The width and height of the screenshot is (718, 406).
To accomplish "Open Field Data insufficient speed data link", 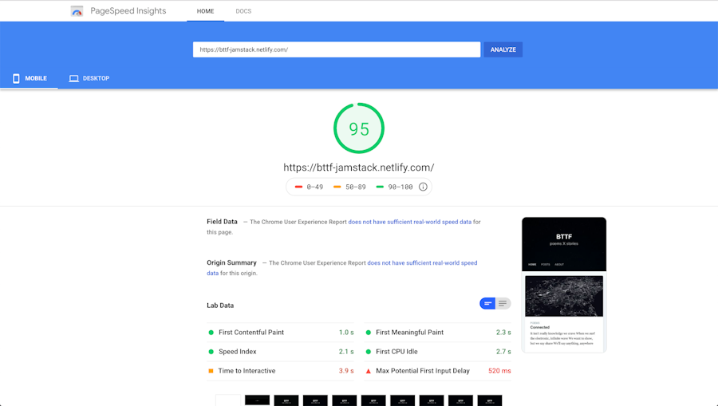I will 410,222.
